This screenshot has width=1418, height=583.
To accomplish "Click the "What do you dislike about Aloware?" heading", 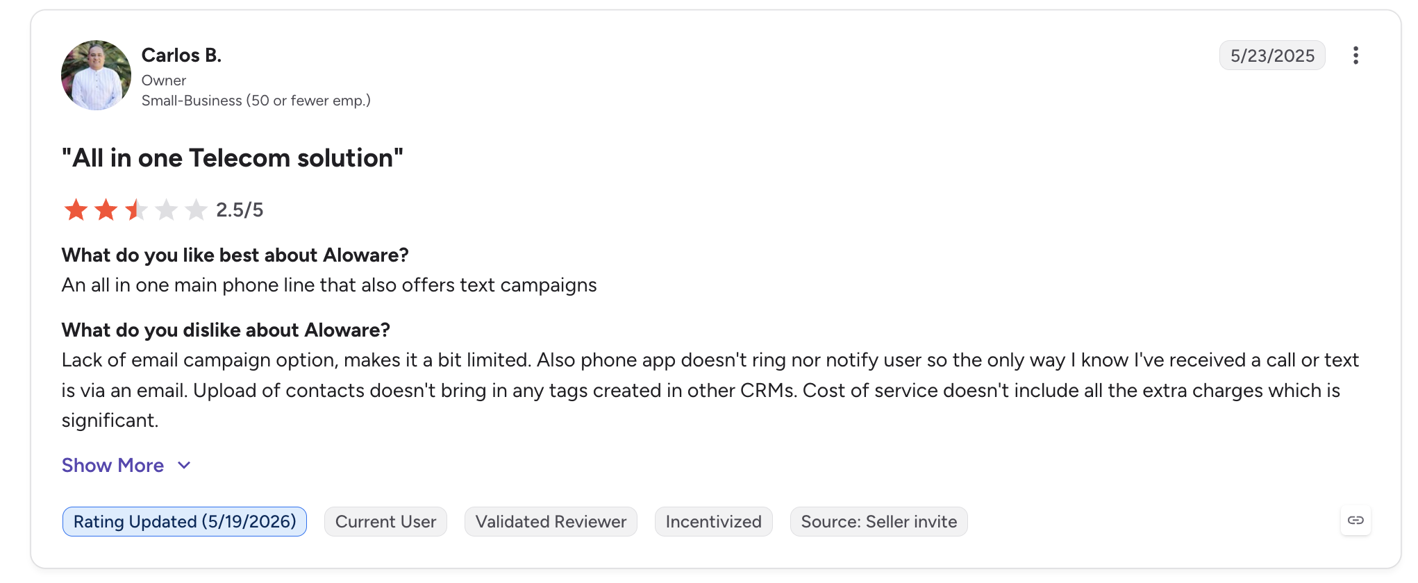I will coord(226,330).
